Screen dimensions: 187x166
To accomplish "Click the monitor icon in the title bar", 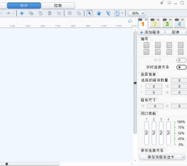I will pos(169,3).
